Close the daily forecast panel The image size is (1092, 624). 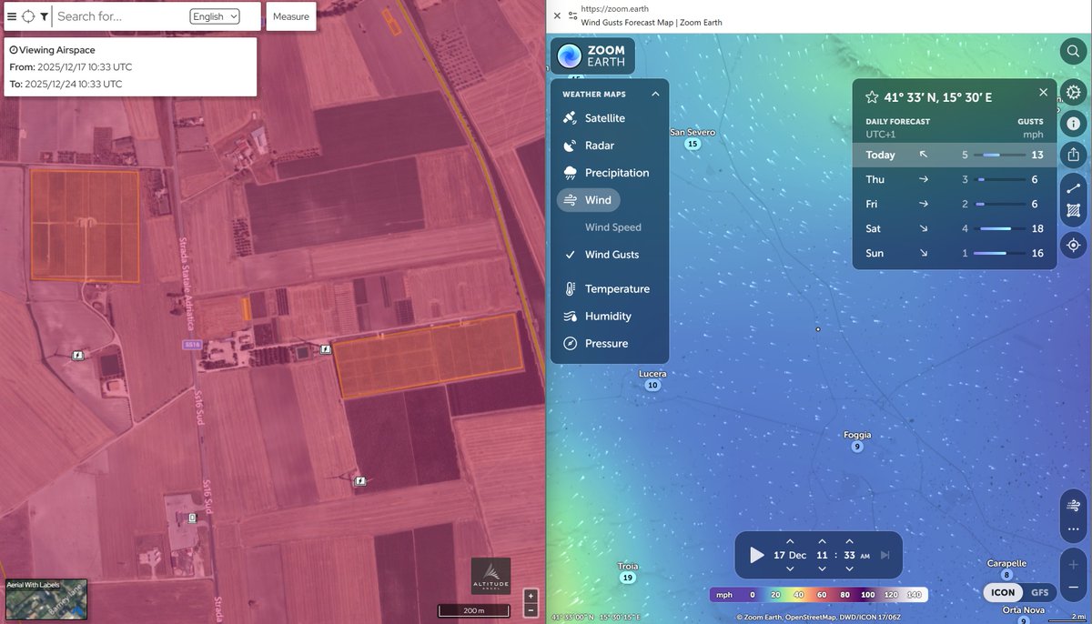[1044, 93]
